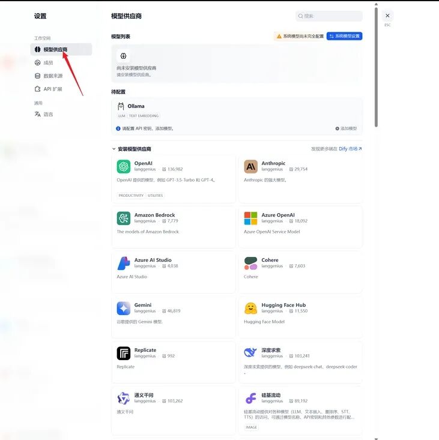Click the TEXT EMBEDDING tag under Ollama
Screen dimensions: 439x440
pyautogui.click(x=144, y=116)
